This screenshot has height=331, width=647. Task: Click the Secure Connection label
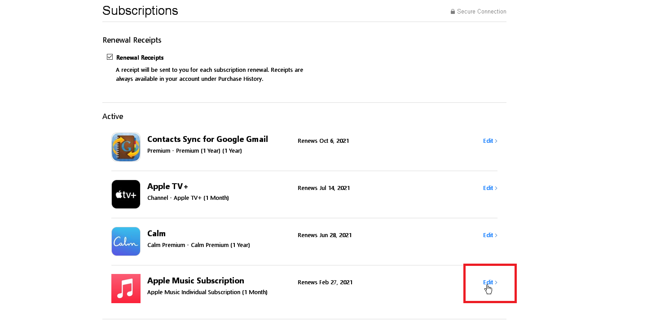coord(482,12)
